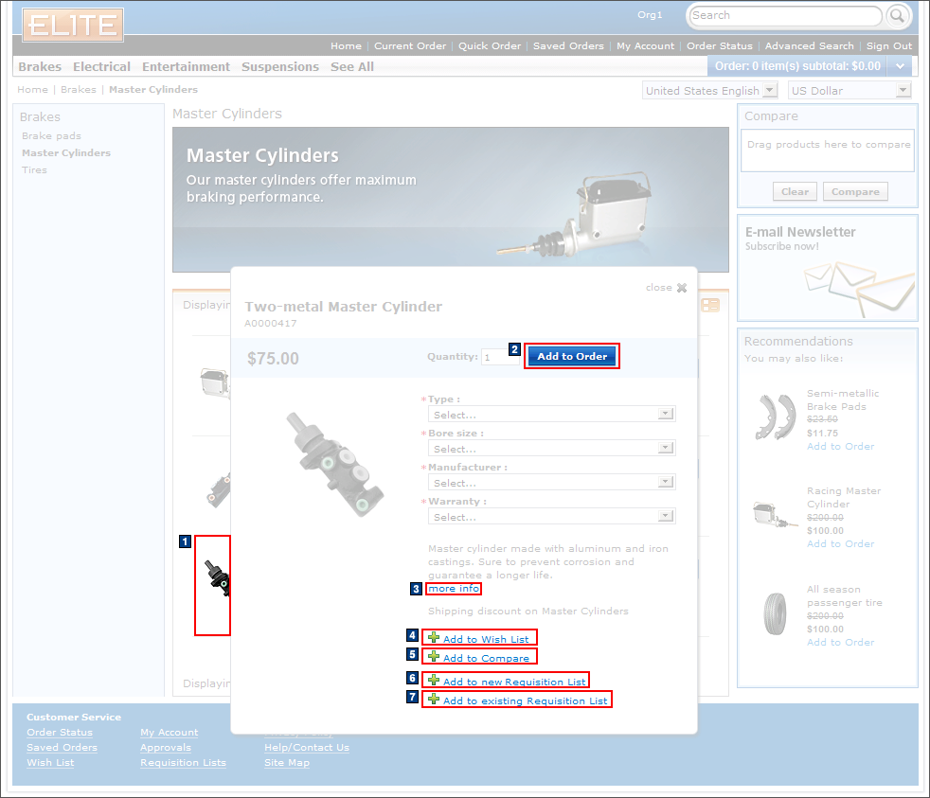
Task: Click the Master Cylinders banner image
Action: point(451,200)
